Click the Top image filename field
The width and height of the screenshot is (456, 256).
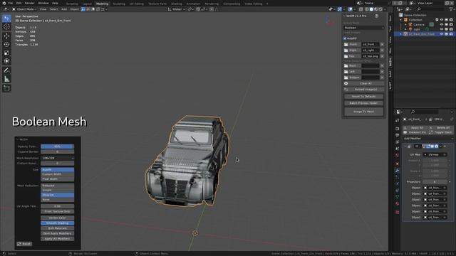click(370, 56)
